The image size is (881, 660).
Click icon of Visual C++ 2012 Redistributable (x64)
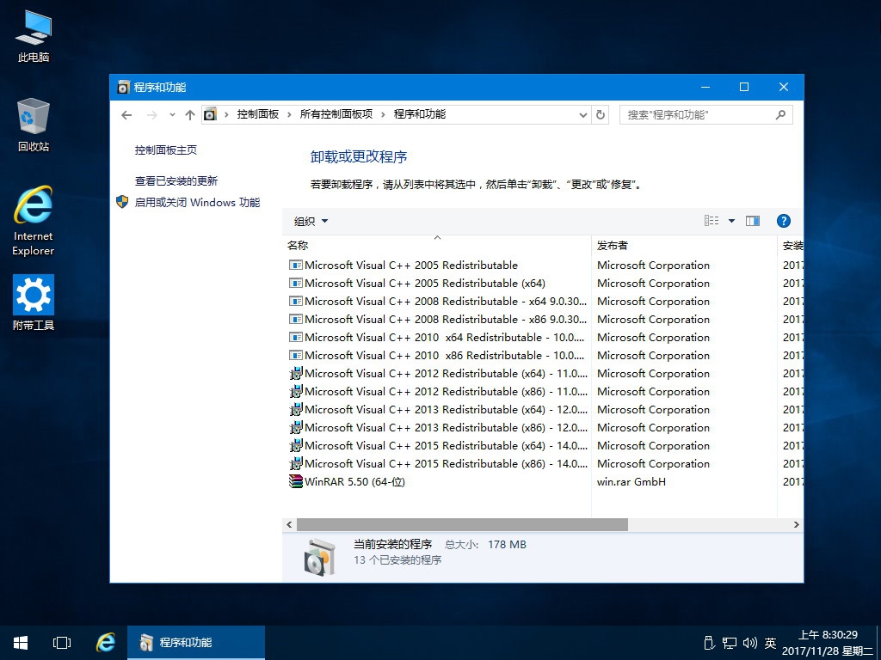click(x=296, y=373)
